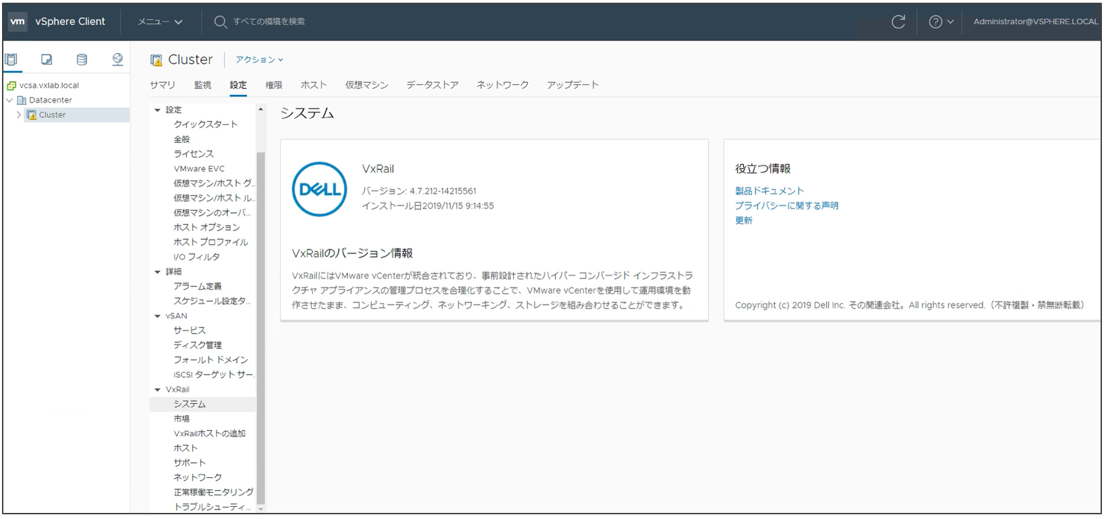Open Storage inventory view icon
The height and width of the screenshot is (519, 1106).
coord(82,59)
